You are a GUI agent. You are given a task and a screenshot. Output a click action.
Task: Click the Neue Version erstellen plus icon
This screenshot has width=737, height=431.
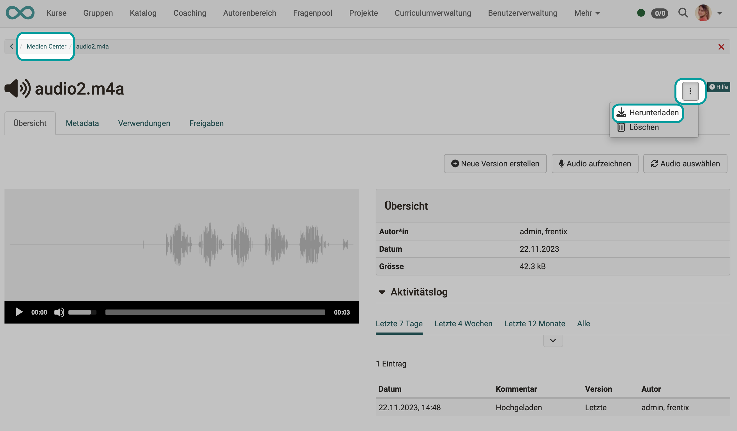pyautogui.click(x=455, y=163)
